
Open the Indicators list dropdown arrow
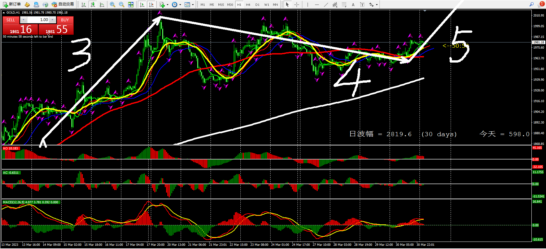tap(167, 5)
